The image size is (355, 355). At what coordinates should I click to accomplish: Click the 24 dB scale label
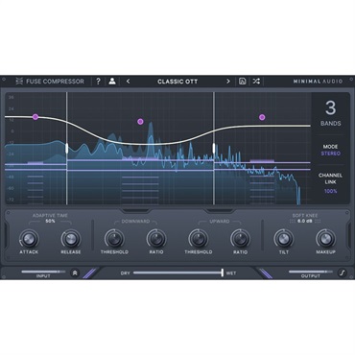12,108
